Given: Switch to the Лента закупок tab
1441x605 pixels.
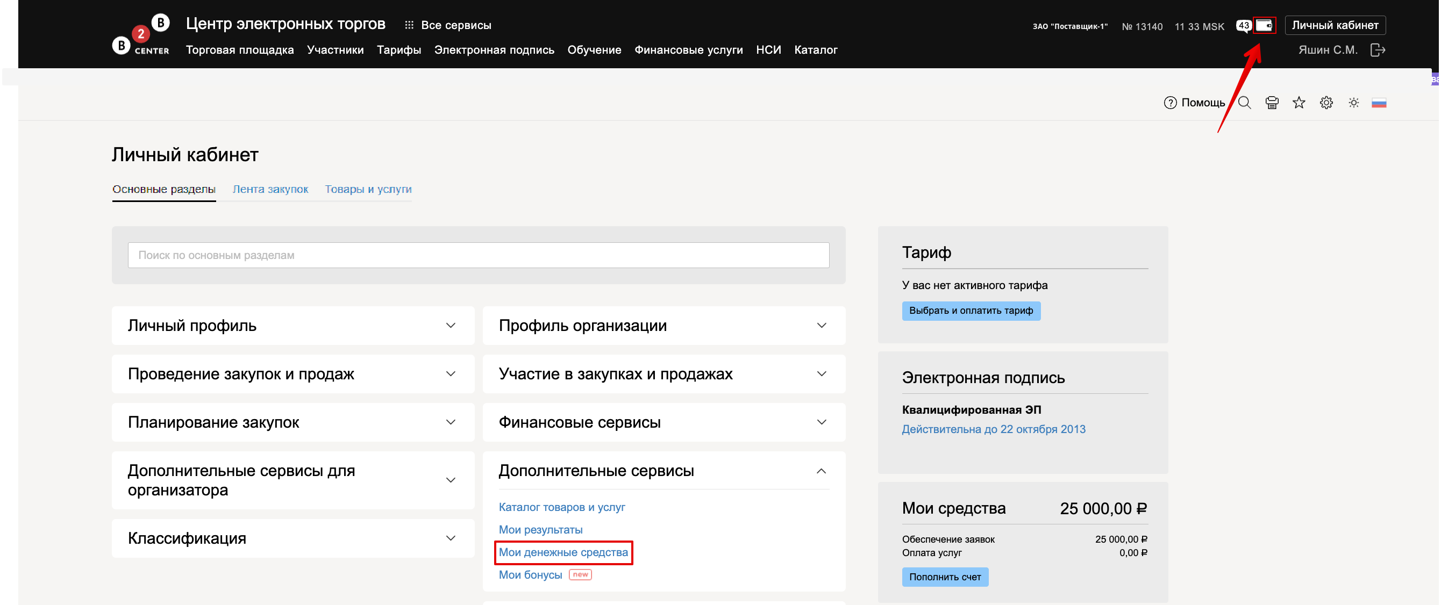Looking at the screenshot, I should tap(270, 189).
